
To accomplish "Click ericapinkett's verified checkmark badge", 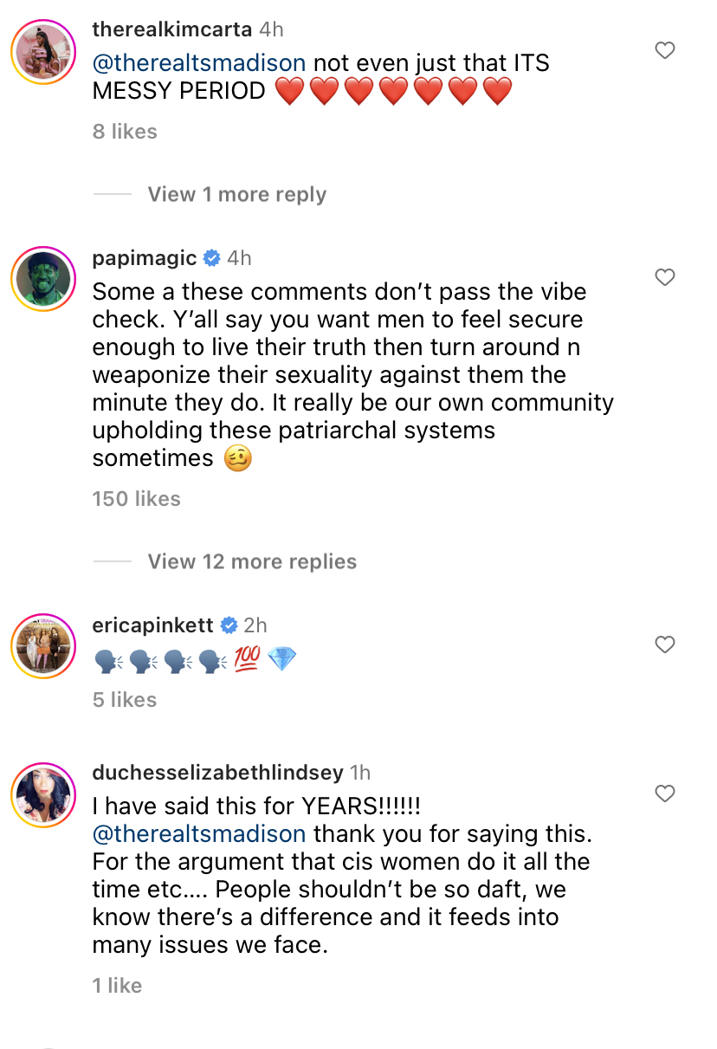I will (x=229, y=625).
